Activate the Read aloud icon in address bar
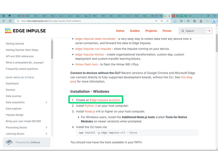 point(156,21)
